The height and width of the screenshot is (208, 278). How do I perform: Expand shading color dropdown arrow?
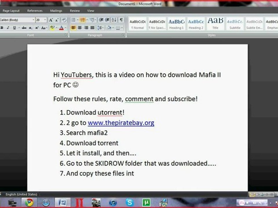113,28
